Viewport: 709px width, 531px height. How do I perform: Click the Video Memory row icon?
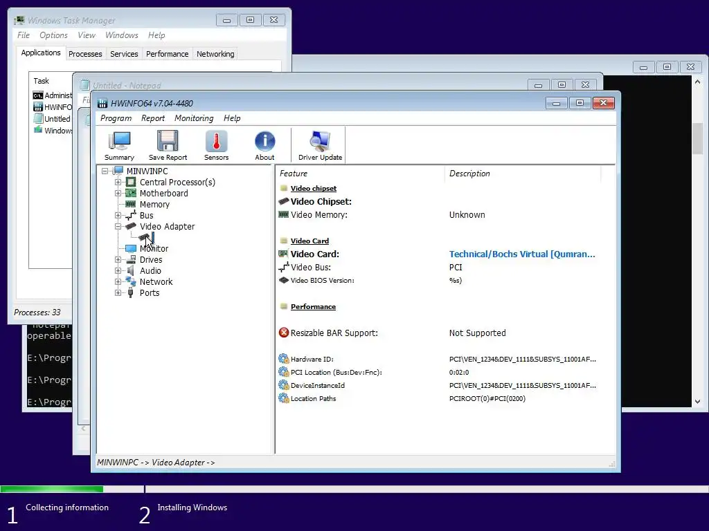click(283, 214)
